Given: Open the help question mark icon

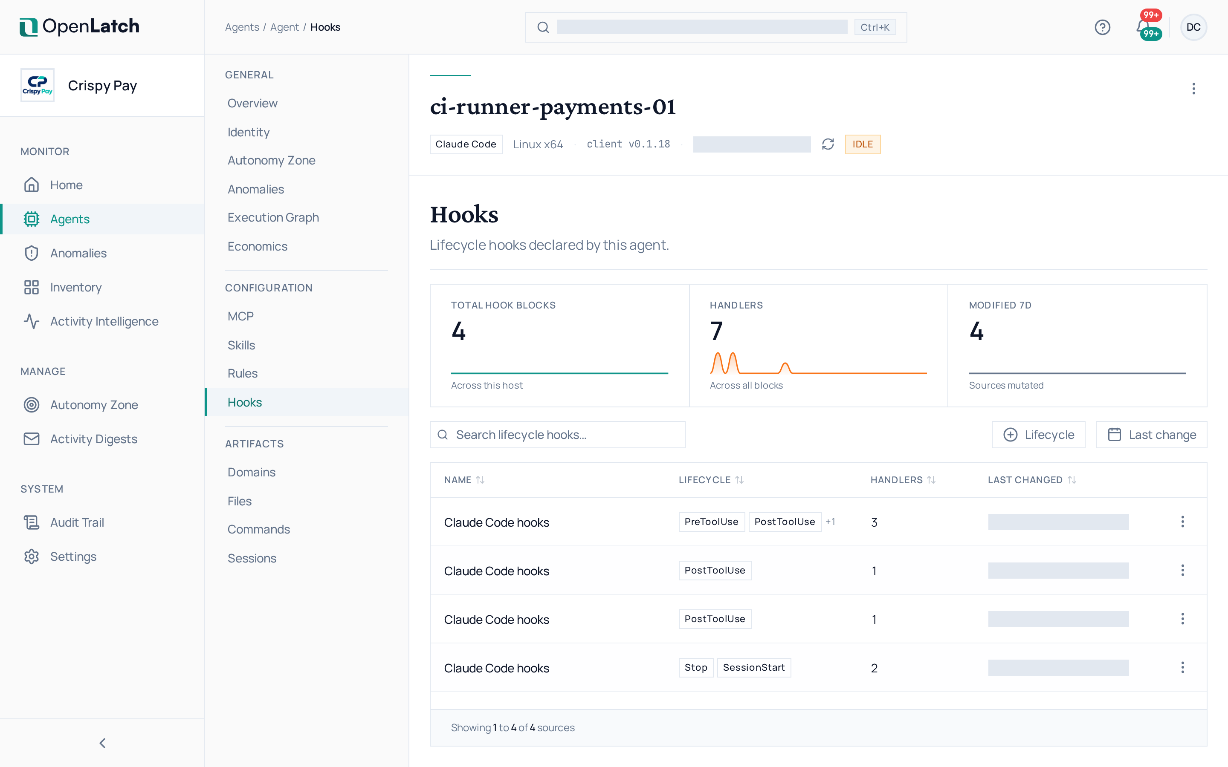Looking at the screenshot, I should click(x=1102, y=27).
